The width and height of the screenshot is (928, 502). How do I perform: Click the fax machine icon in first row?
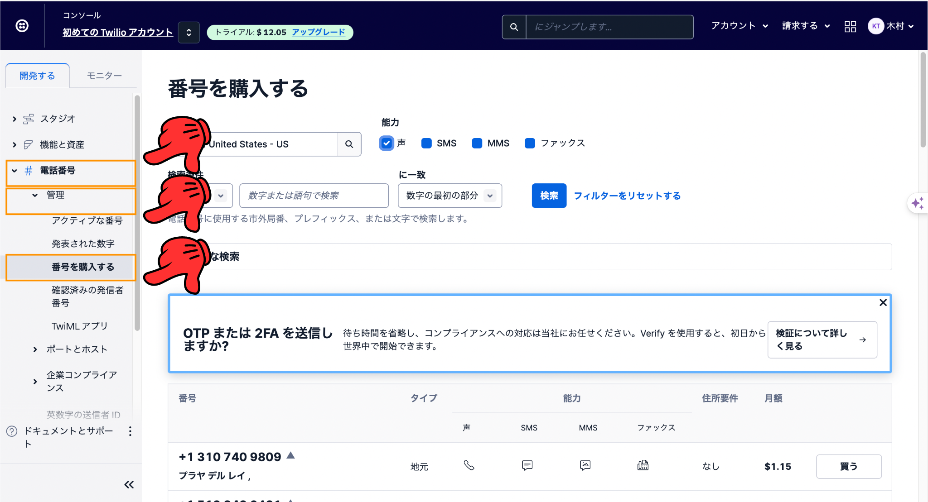(x=643, y=465)
